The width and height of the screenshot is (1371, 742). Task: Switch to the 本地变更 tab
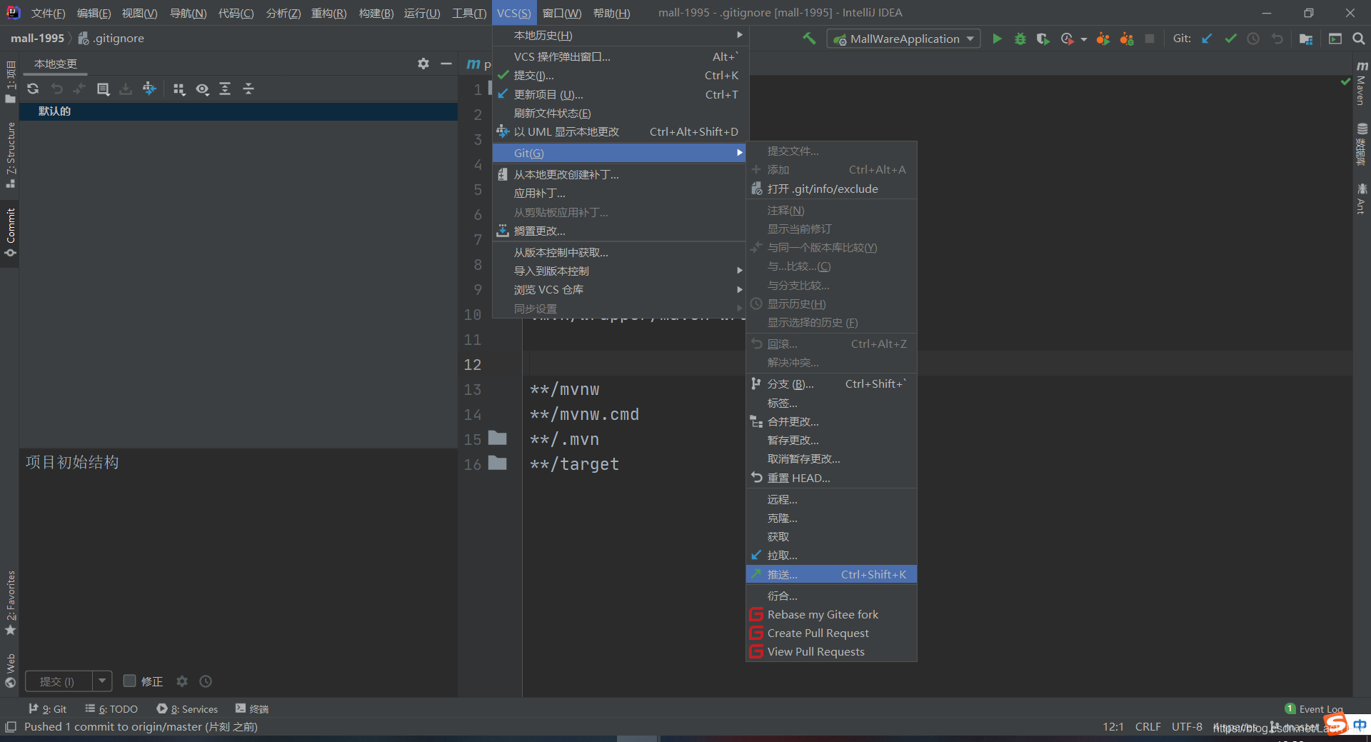click(x=56, y=64)
